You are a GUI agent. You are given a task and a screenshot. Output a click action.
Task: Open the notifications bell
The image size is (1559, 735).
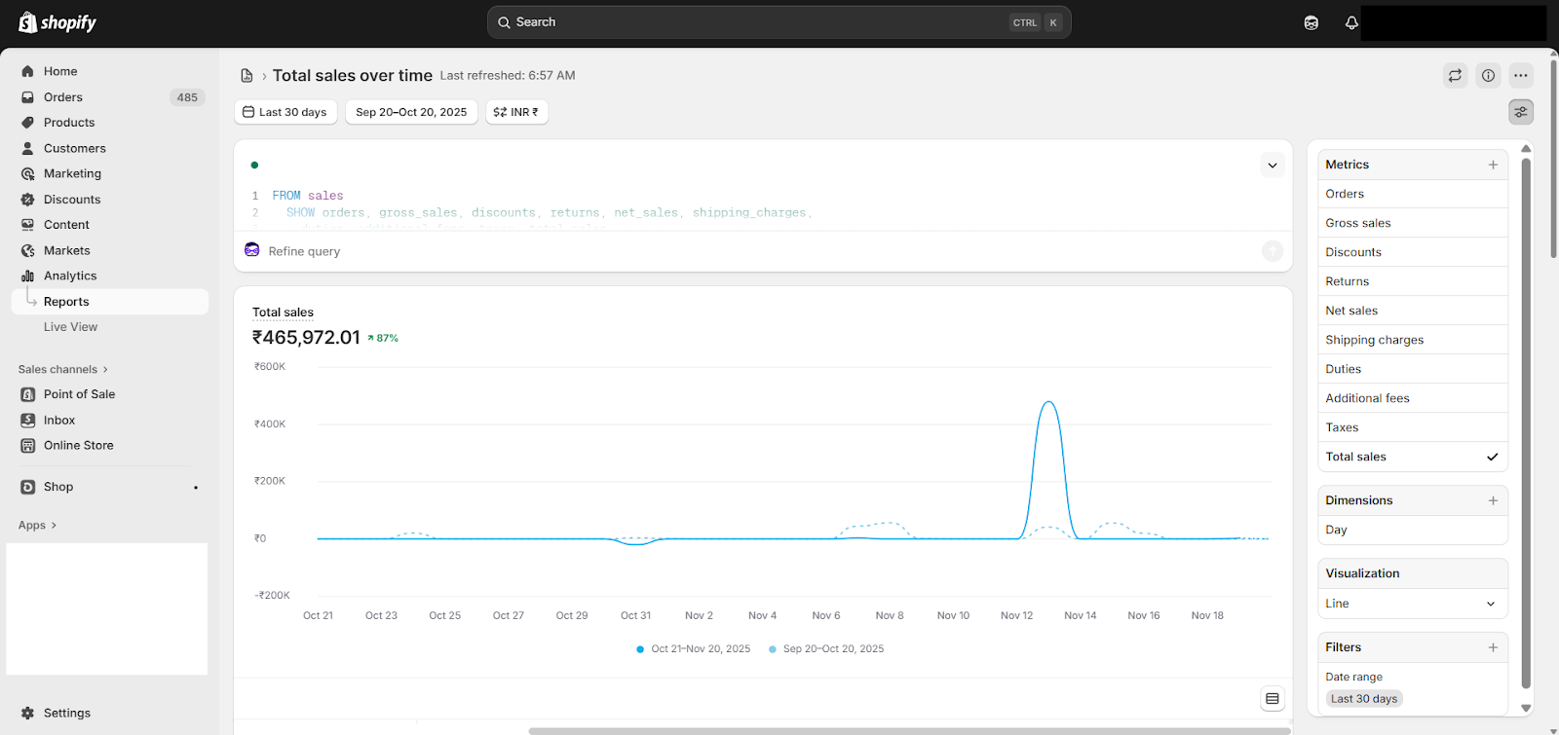1351,22
